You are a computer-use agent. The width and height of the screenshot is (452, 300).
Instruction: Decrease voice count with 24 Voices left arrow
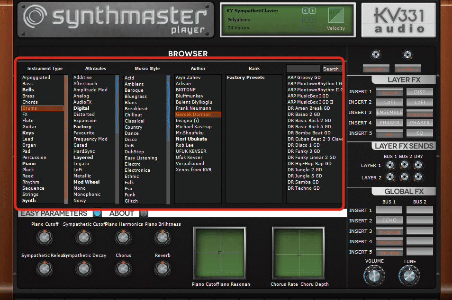305,28
